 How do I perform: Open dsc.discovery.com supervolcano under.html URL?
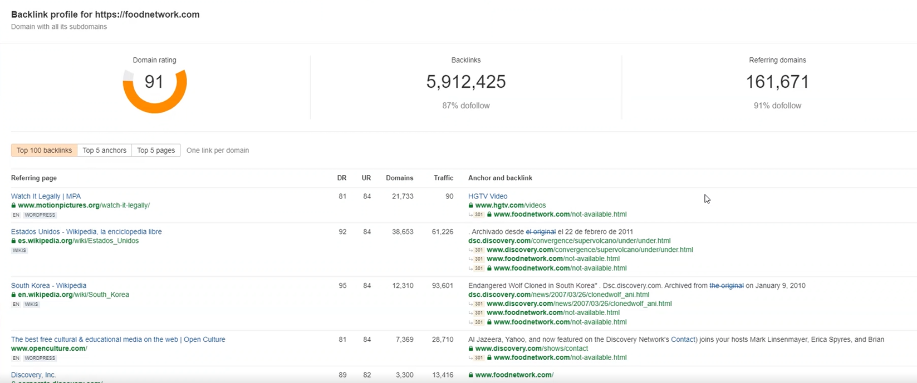point(570,241)
